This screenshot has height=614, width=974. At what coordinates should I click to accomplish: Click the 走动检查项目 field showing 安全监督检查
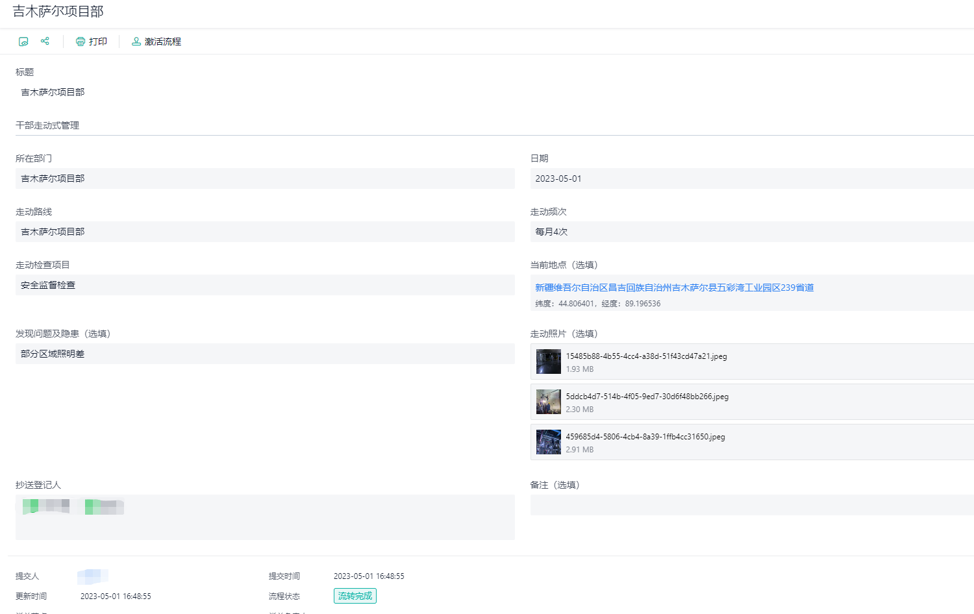pyautogui.click(x=265, y=285)
